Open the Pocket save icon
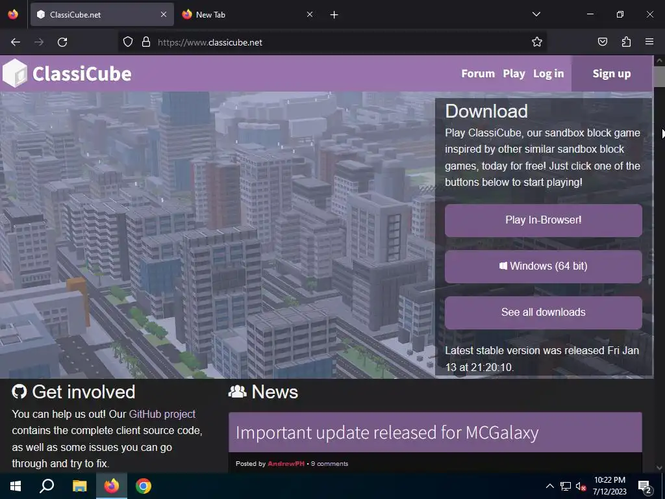This screenshot has height=499, width=665. [602, 42]
